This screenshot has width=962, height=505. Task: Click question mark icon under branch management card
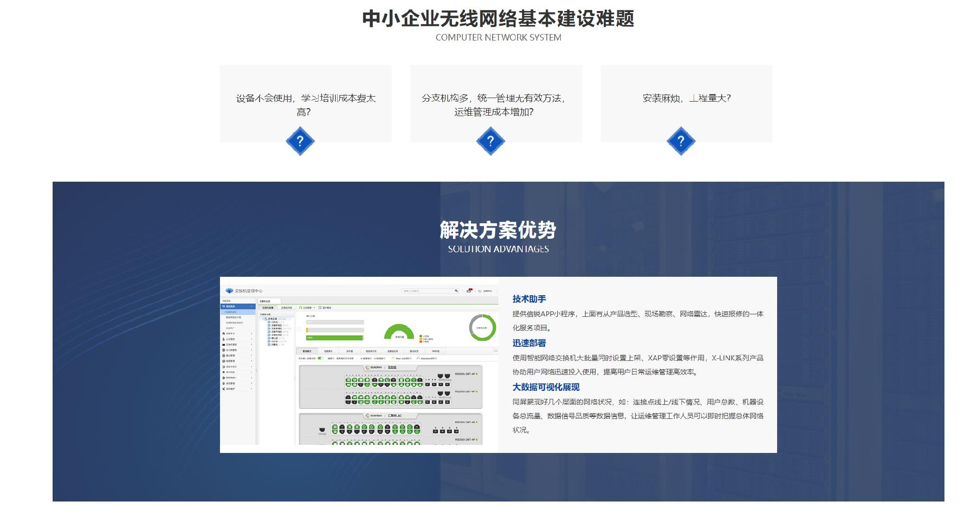pyautogui.click(x=491, y=141)
